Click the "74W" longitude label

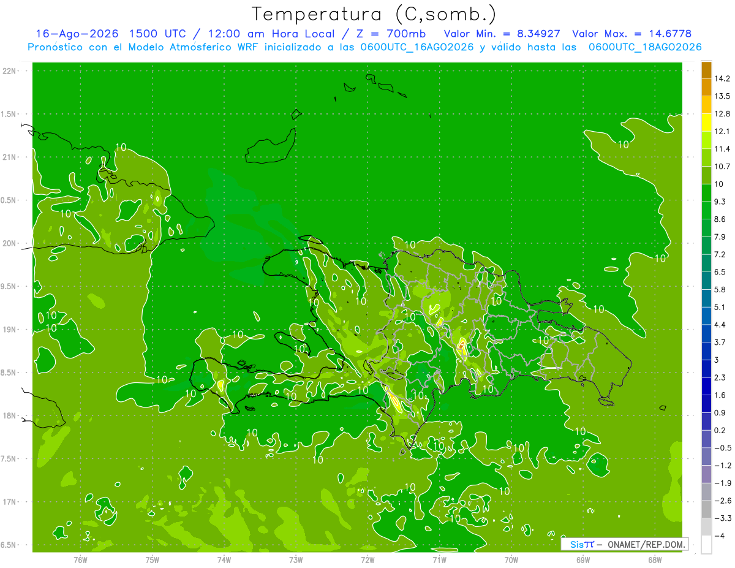[224, 559]
